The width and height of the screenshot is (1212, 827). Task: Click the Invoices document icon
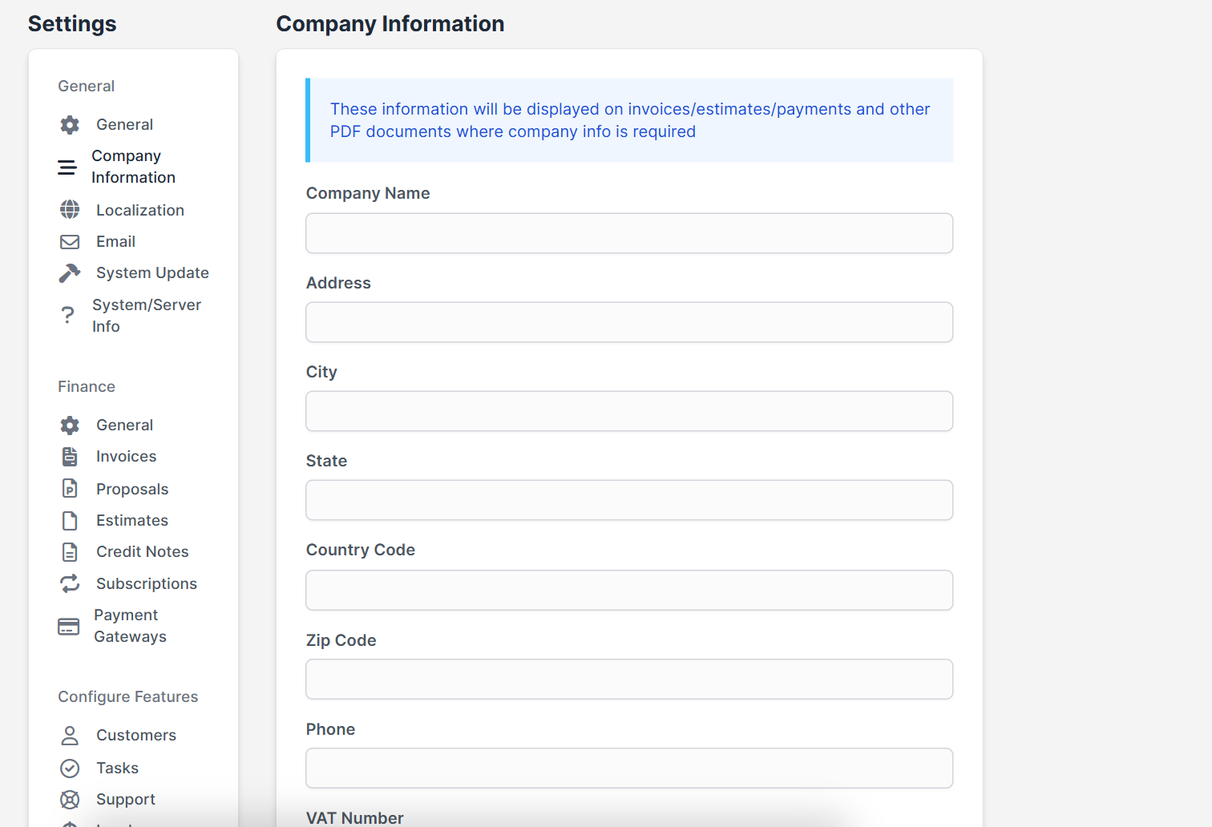point(70,457)
